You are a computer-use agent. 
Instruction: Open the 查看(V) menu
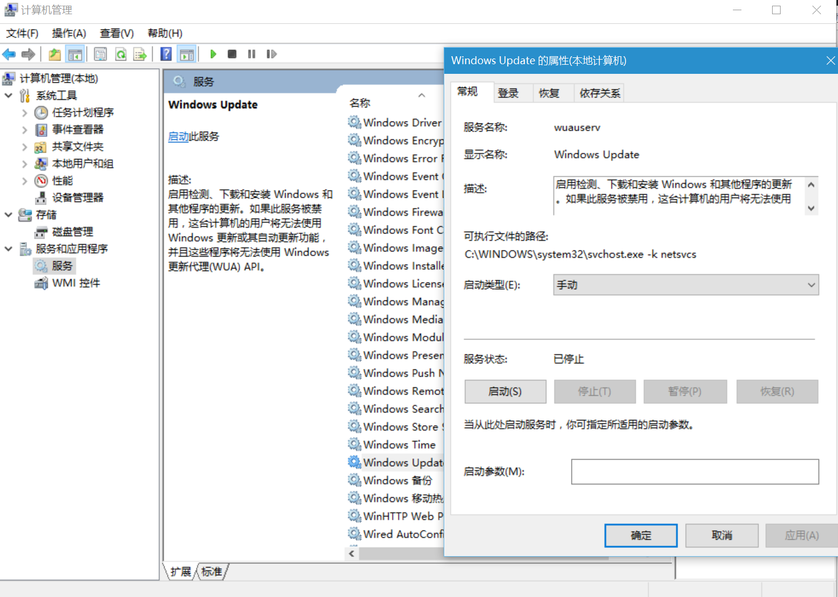point(117,34)
